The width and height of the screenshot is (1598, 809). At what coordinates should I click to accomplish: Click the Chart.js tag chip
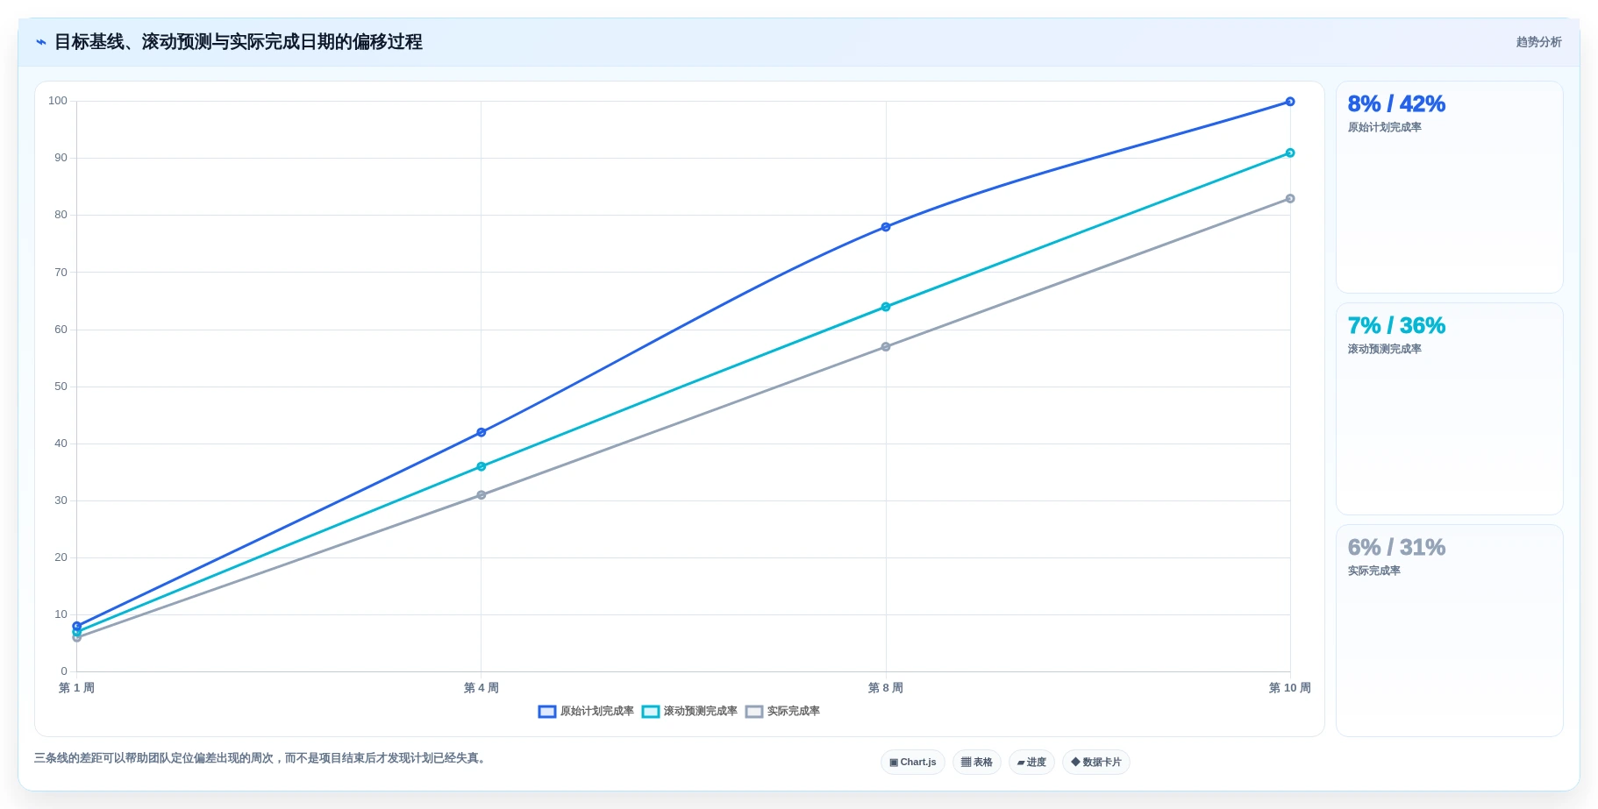point(913,762)
